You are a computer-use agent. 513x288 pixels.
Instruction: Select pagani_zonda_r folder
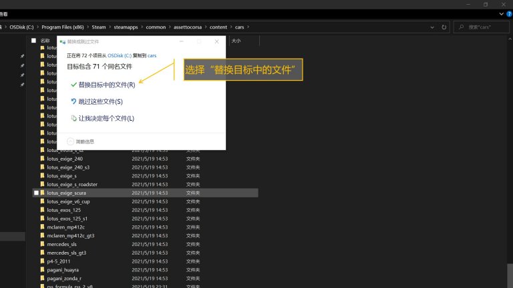pos(64,278)
